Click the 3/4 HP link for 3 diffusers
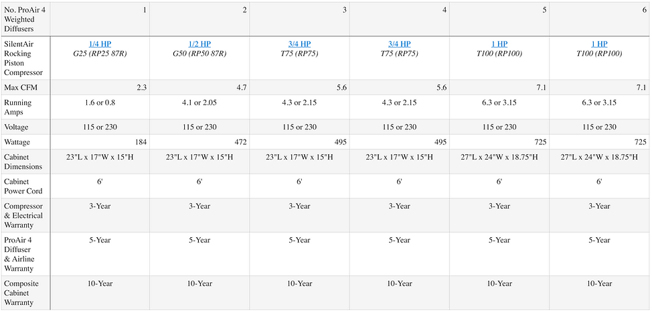The image size is (652, 311). click(x=299, y=44)
